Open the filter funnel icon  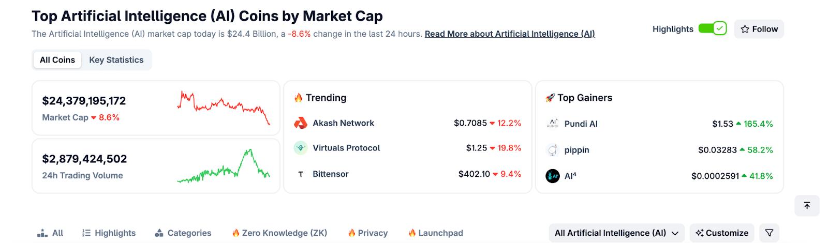pyautogui.click(x=769, y=233)
